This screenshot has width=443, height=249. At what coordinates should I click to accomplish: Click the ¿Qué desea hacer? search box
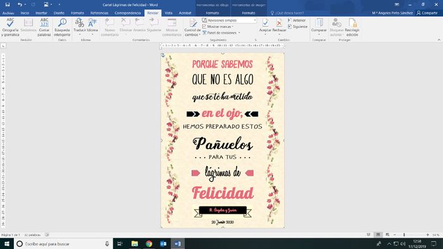tap(287, 13)
